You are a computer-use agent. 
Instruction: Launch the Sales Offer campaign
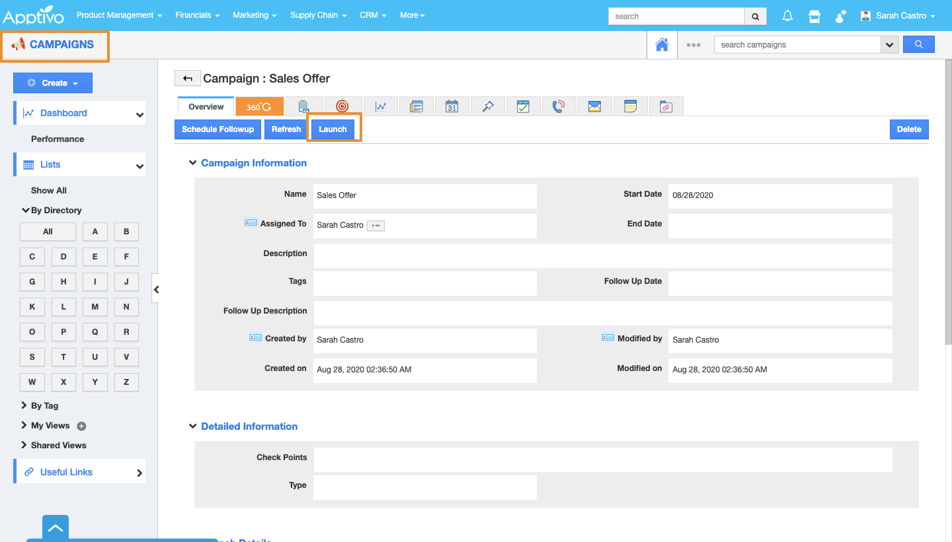pyautogui.click(x=333, y=129)
